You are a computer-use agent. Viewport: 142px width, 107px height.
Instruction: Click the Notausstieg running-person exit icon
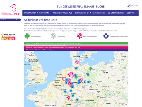[x=129, y=6]
